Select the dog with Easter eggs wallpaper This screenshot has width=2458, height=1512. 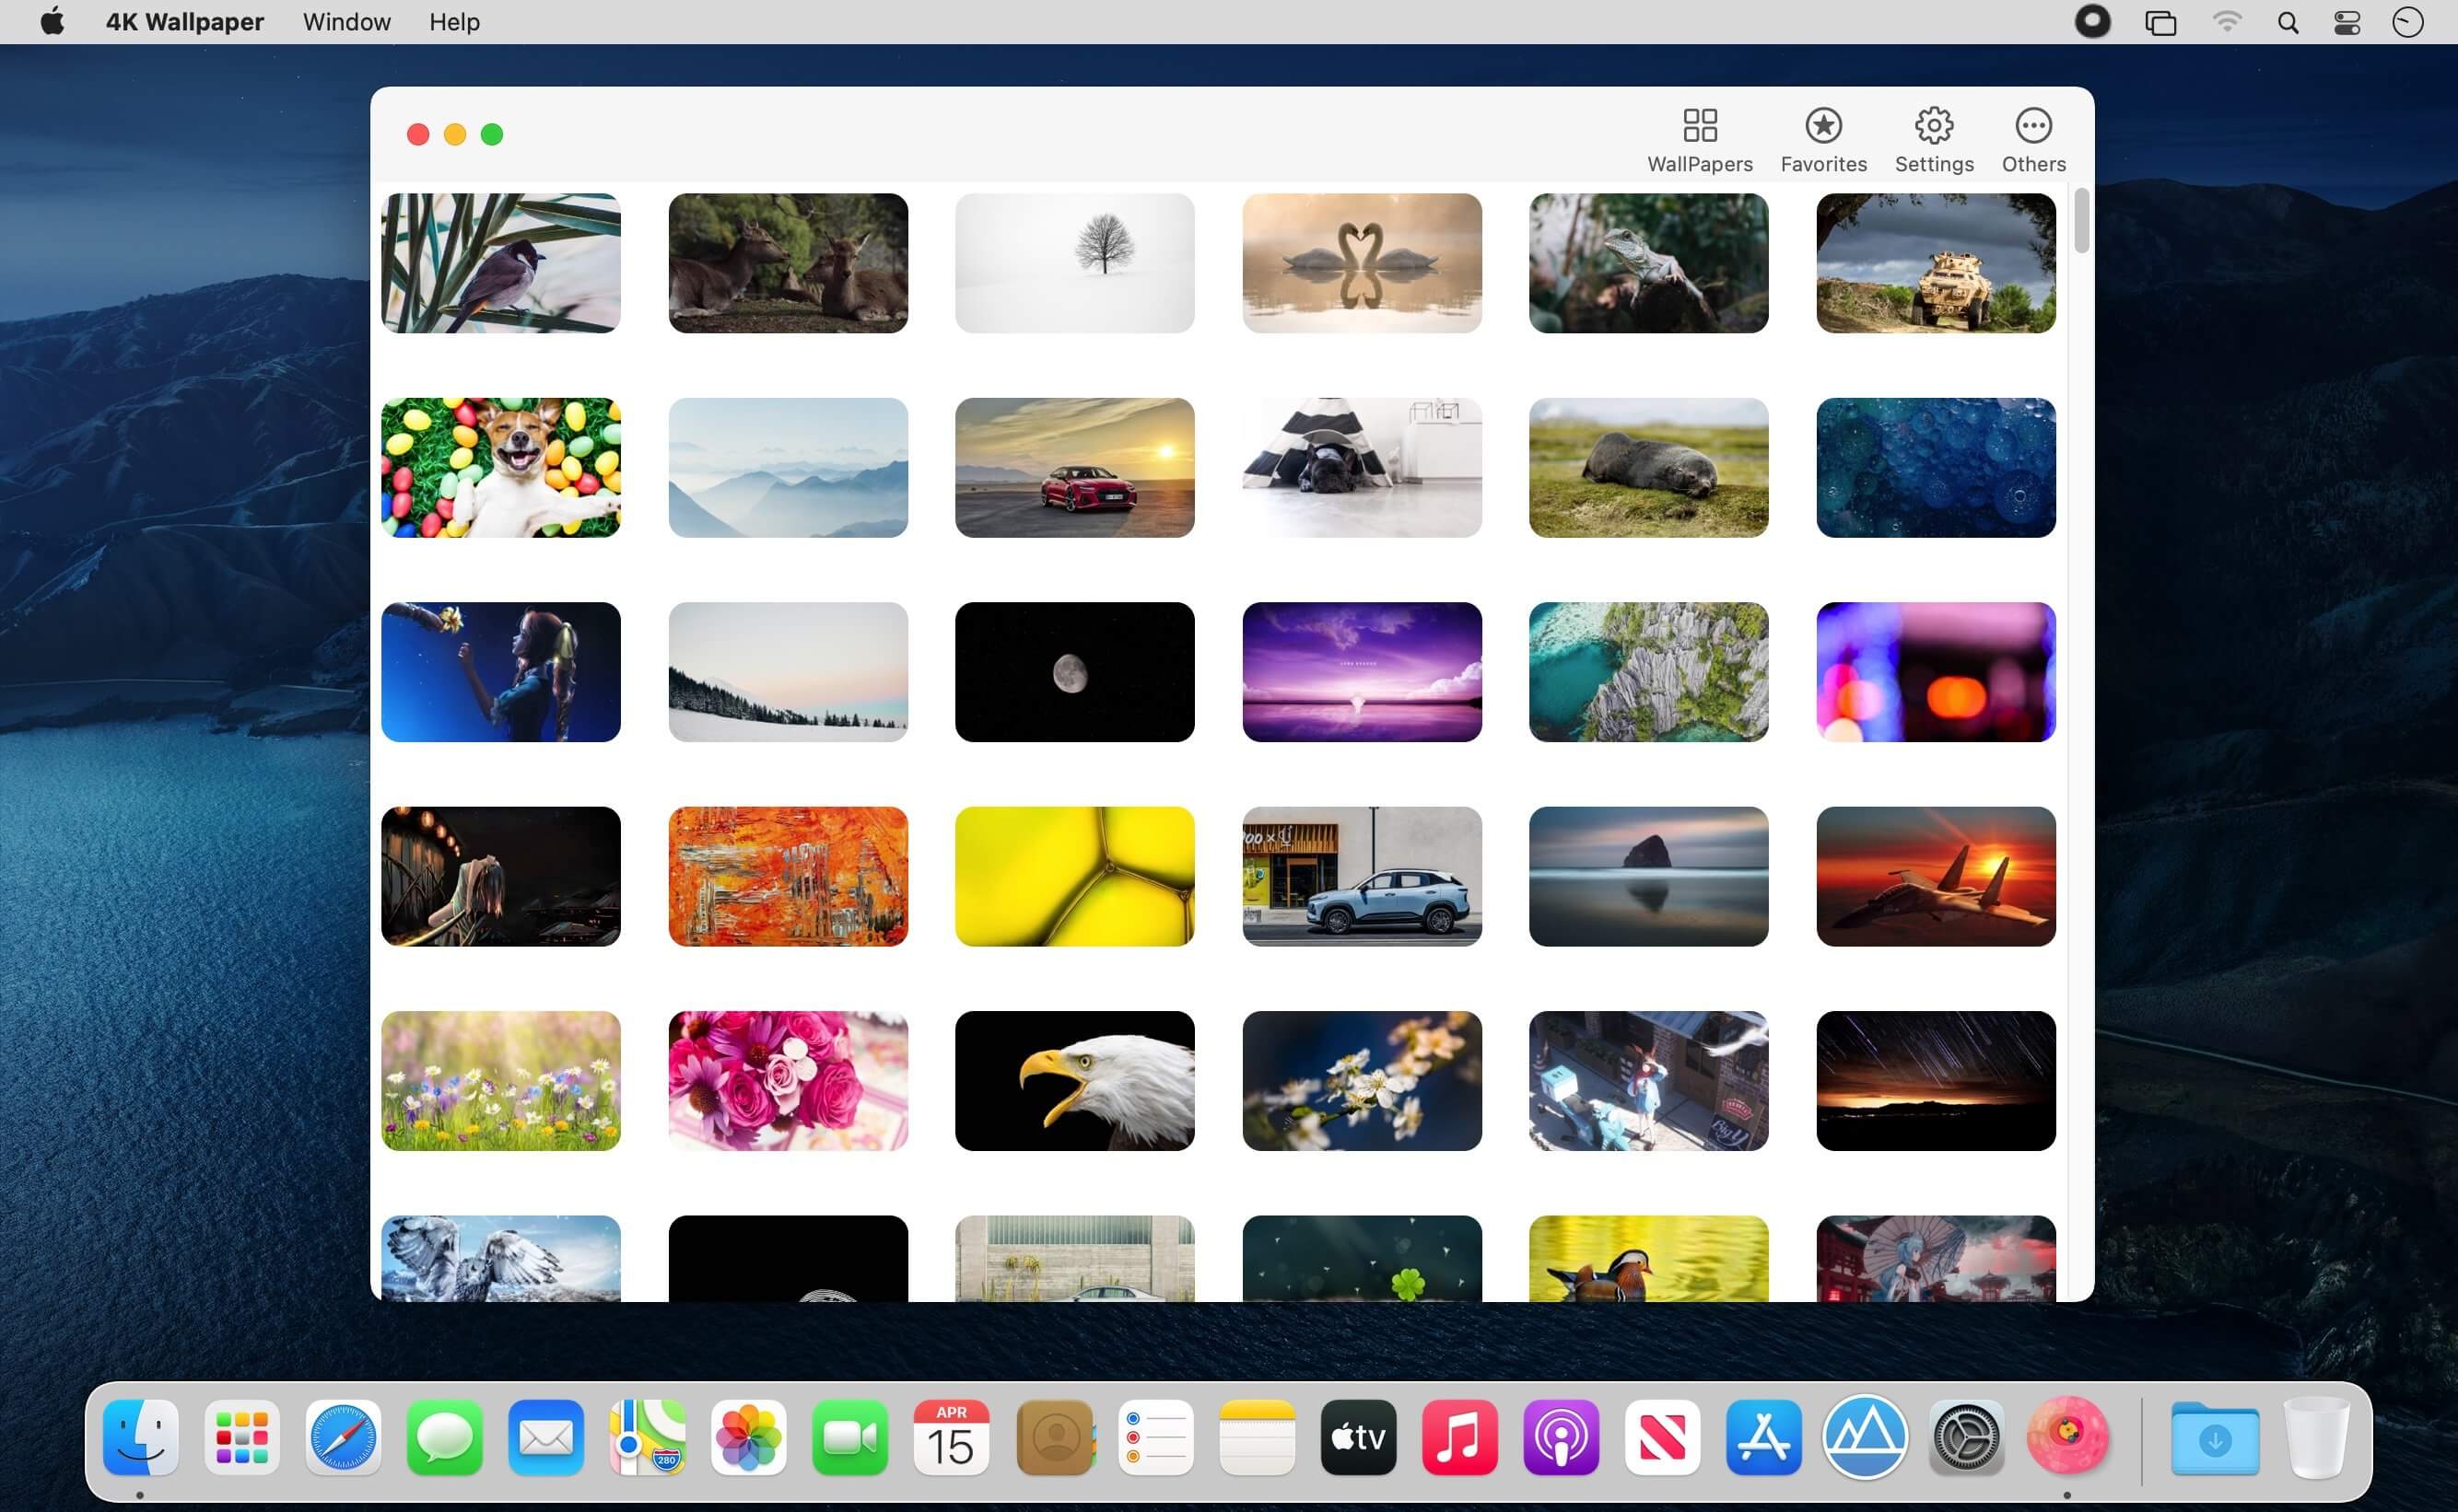500,467
